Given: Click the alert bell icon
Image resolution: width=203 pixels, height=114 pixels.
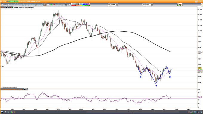Looking at the screenshot, I should click(x=69, y=4).
